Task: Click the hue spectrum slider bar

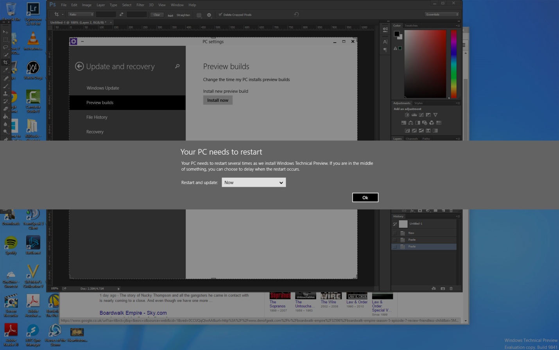Action: (x=454, y=64)
